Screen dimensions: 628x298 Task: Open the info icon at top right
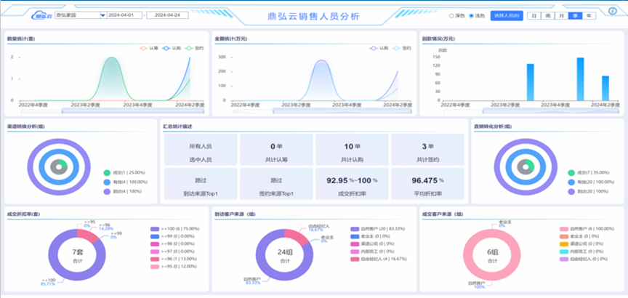point(613,11)
